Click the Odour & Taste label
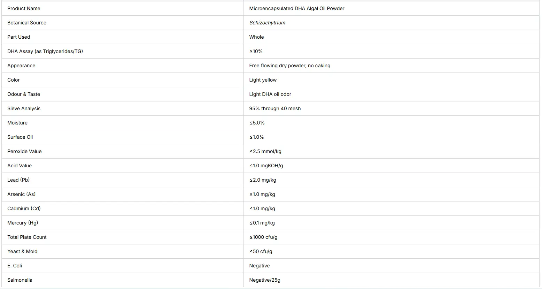Image resolution: width=542 pixels, height=289 pixels. (x=24, y=94)
